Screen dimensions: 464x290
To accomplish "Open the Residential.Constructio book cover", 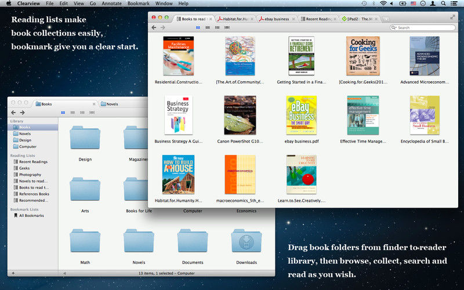I will coord(179,56).
